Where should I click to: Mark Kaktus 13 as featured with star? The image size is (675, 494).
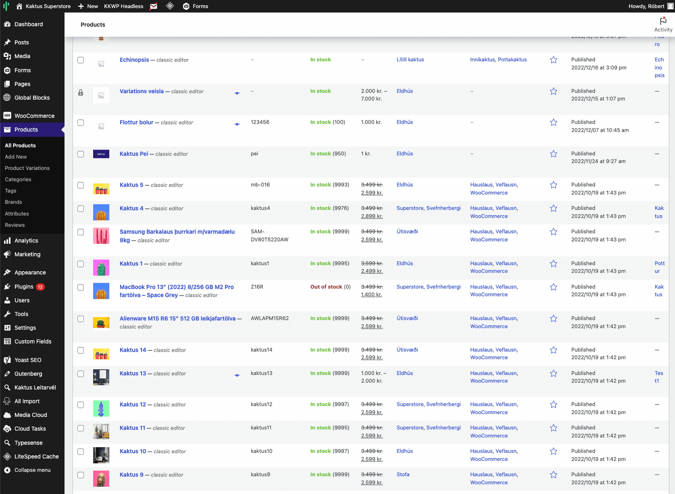point(553,374)
